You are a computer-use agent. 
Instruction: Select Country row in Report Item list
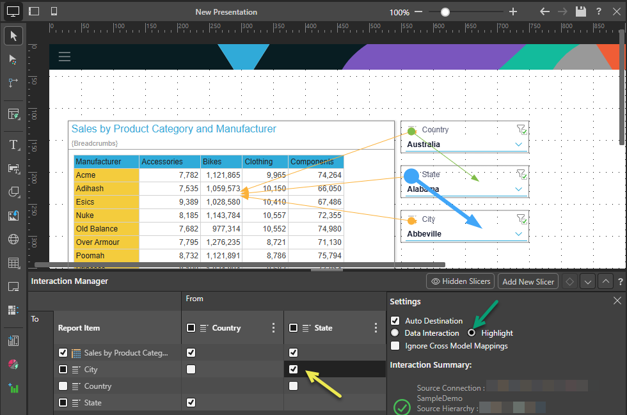118,386
